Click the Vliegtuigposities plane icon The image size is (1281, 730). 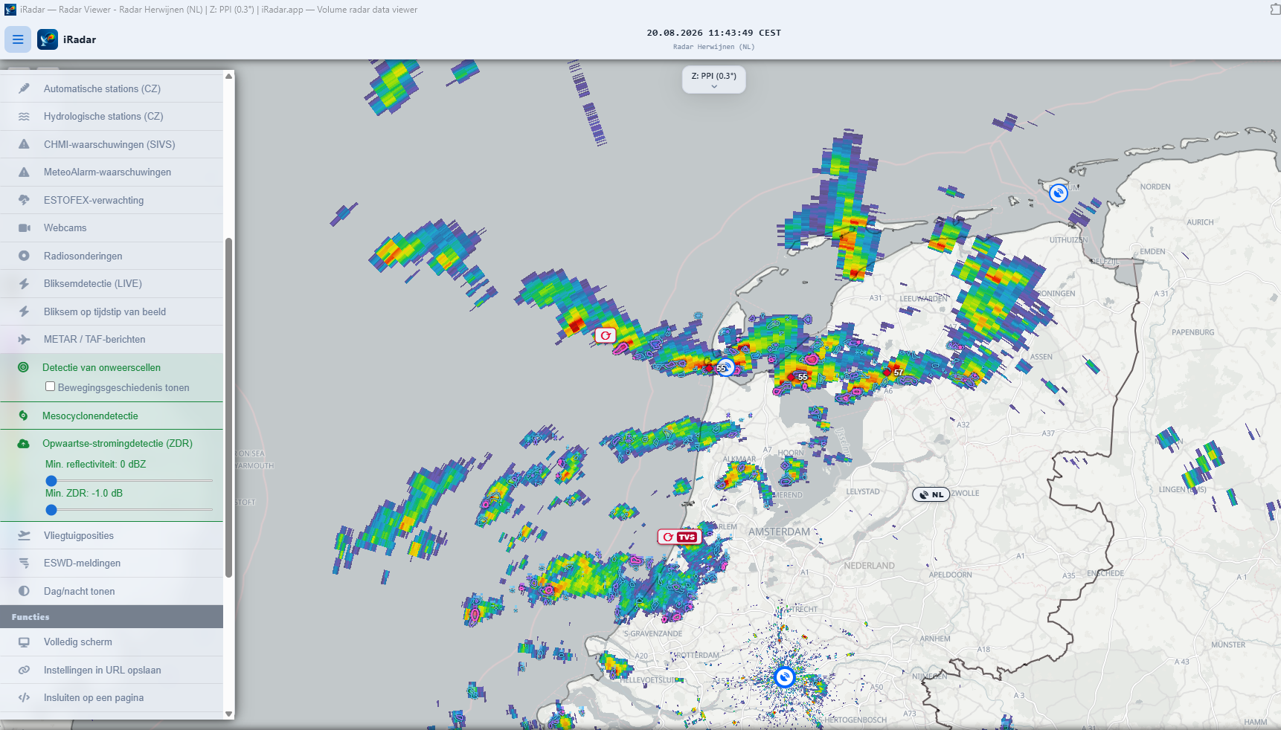pyautogui.click(x=24, y=535)
